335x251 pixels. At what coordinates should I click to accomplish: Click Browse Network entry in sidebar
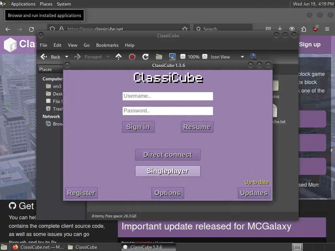tap(54, 124)
